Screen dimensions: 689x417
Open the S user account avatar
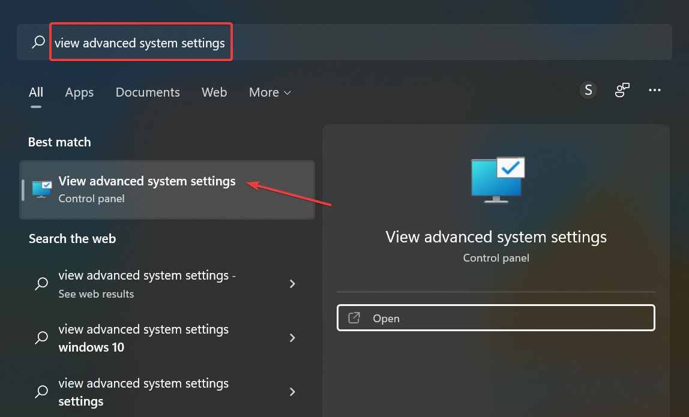[588, 90]
